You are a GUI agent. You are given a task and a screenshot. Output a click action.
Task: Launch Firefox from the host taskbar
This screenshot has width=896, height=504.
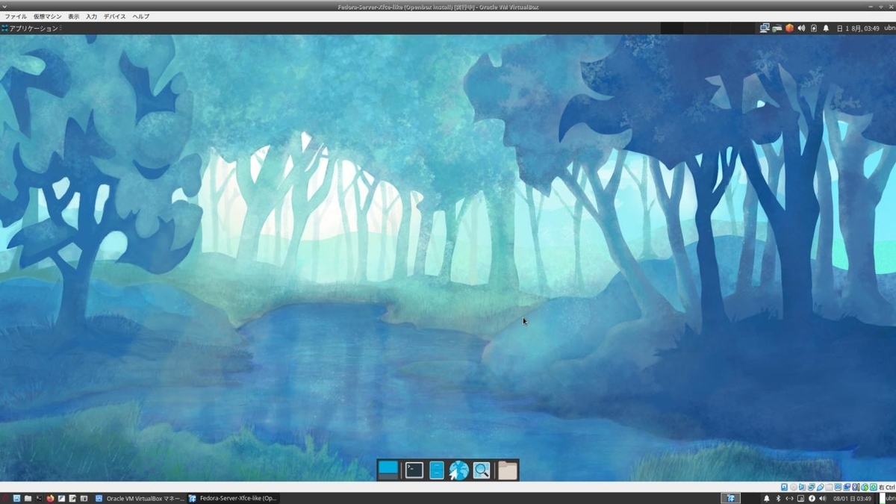coord(50,498)
